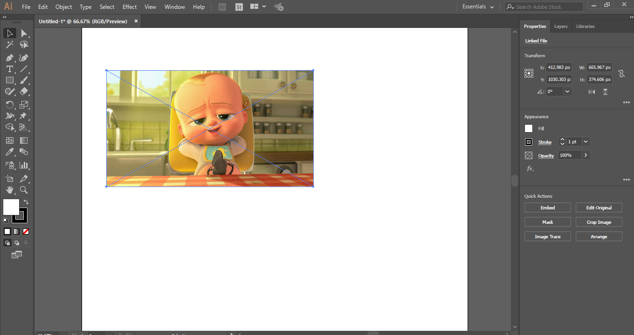Open the rotation angle dropdown
Viewport: 634px width, 335px height.
click(567, 91)
